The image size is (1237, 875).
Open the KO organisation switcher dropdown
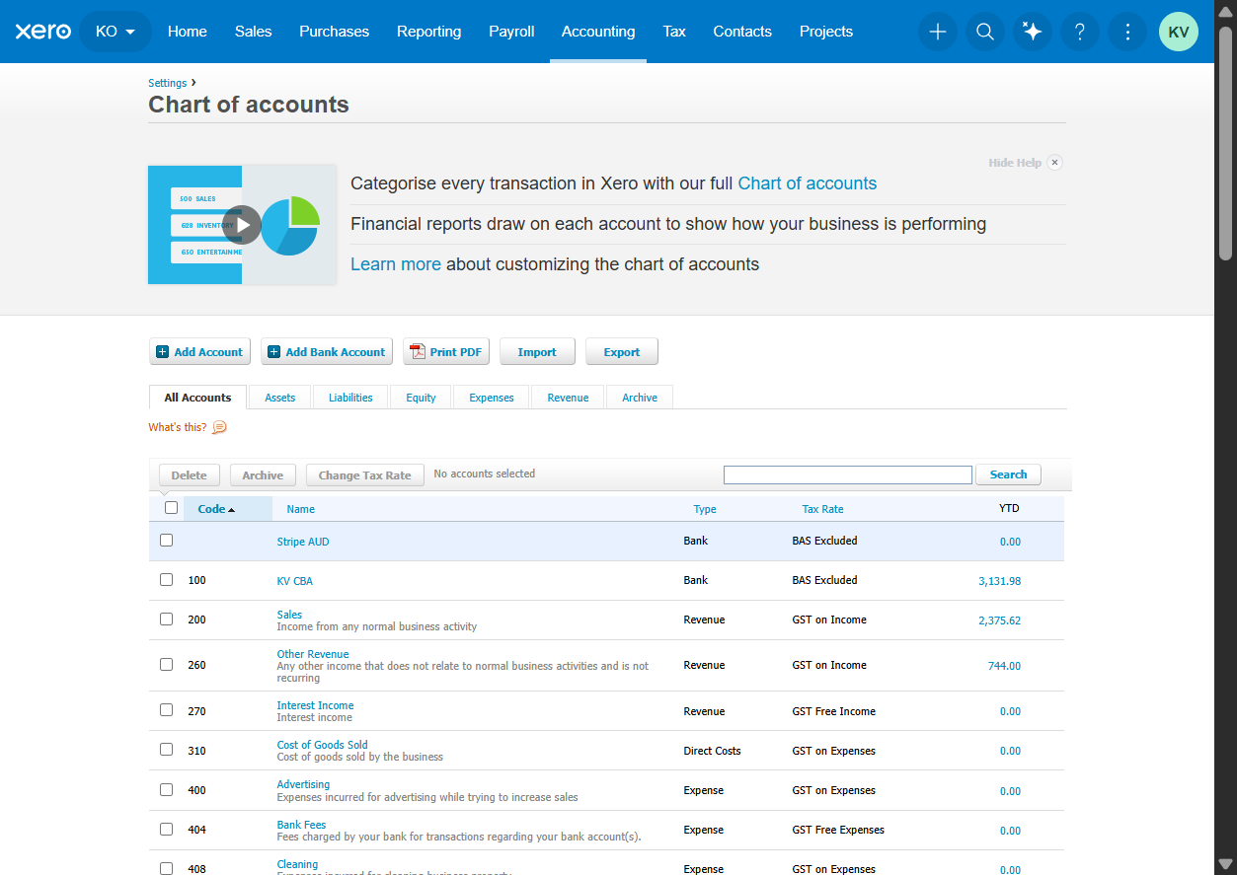tap(116, 32)
